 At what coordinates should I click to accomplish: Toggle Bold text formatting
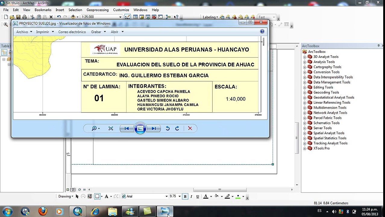(x=185, y=197)
